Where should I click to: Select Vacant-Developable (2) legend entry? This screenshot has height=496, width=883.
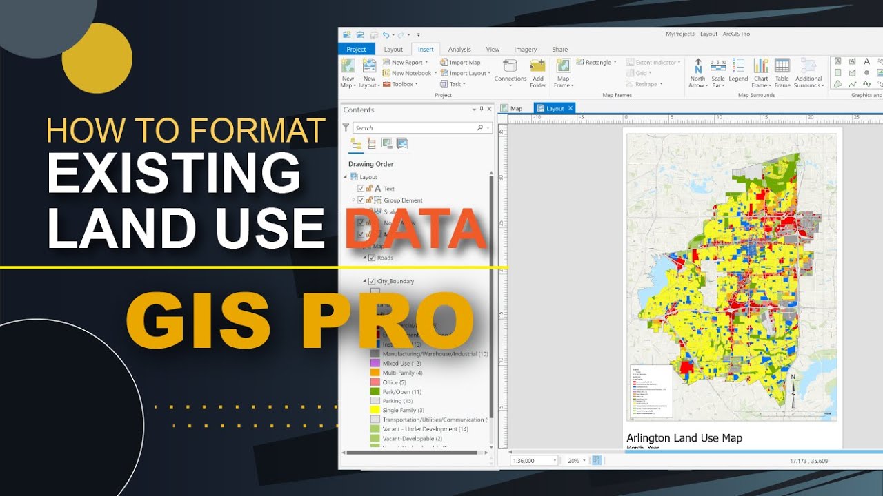click(x=413, y=438)
